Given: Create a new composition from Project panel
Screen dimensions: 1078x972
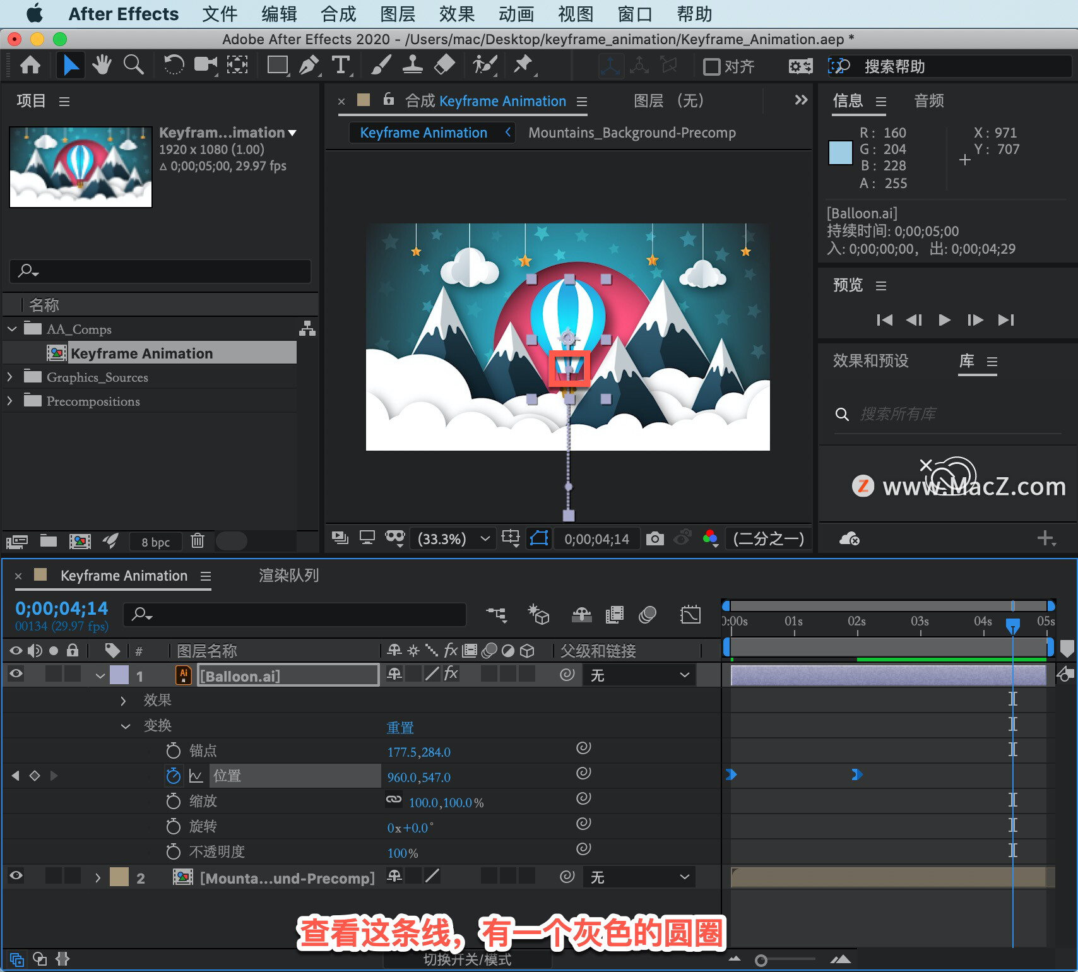Looking at the screenshot, I should (x=80, y=541).
